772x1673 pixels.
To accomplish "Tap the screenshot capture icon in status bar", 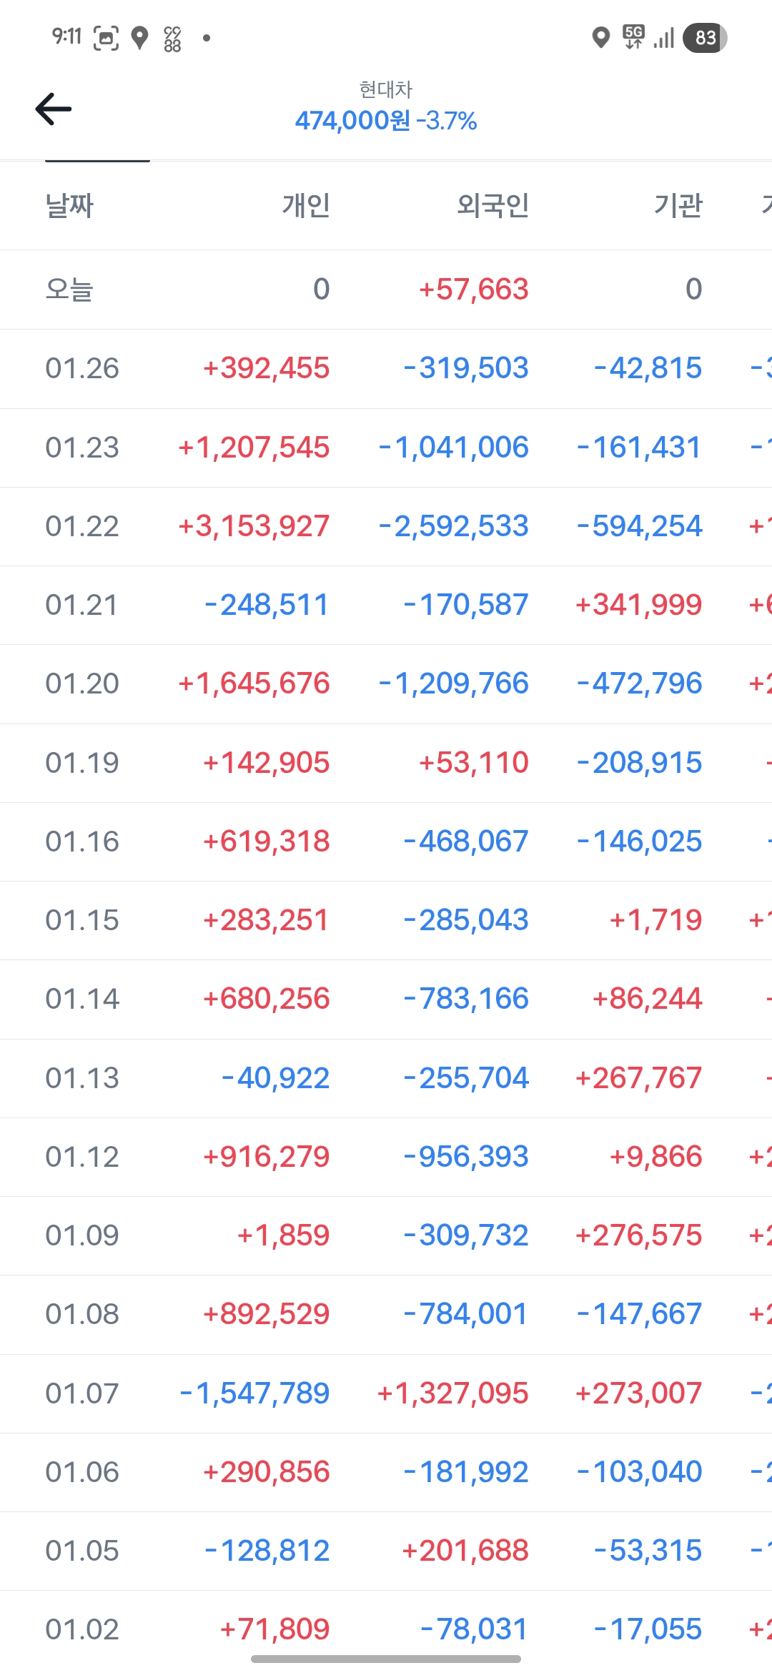I will 106,38.
